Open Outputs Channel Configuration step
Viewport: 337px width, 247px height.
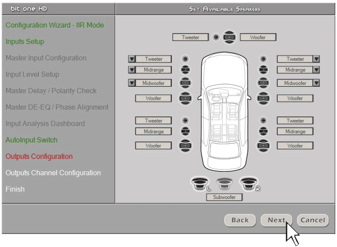pyautogui.click(x=53, y=173)
